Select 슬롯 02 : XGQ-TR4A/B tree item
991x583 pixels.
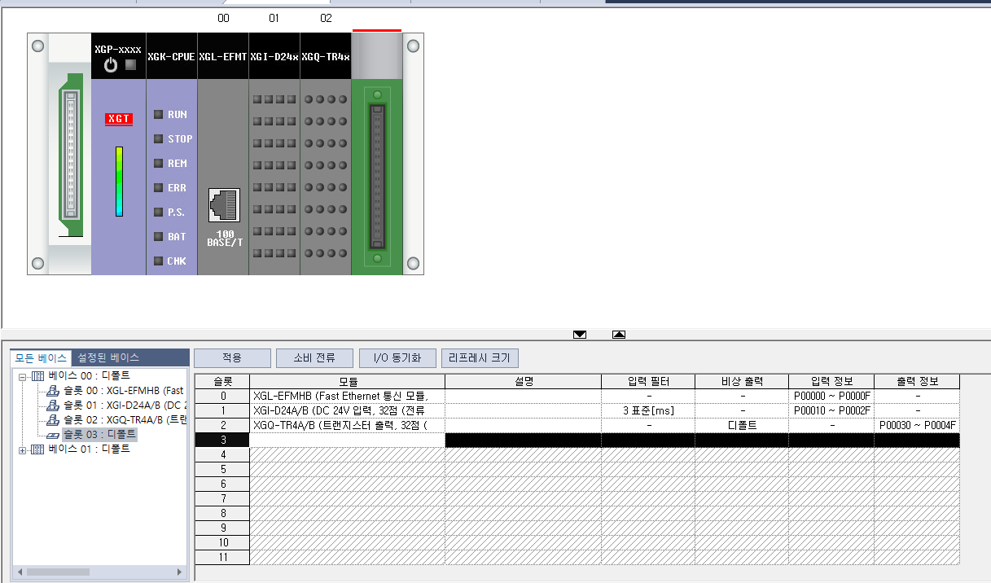click(x=125, y=420)
